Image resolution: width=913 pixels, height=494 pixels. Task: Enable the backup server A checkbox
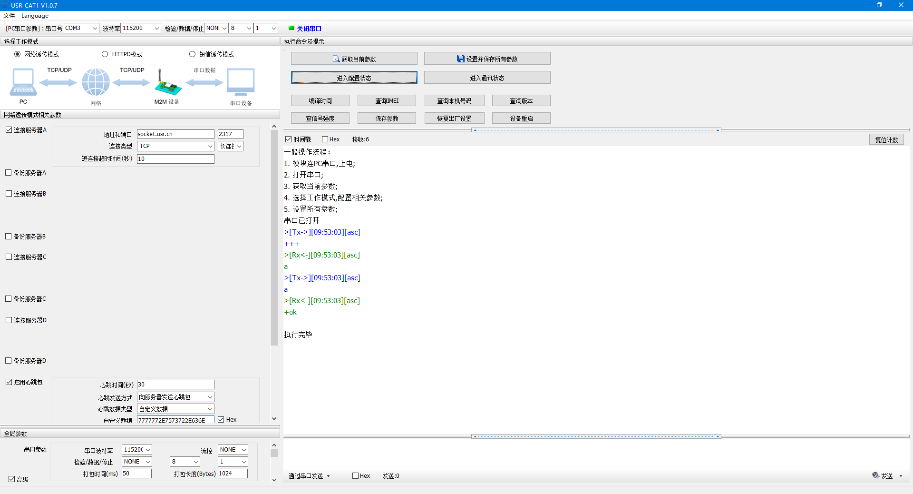point(9,173)
